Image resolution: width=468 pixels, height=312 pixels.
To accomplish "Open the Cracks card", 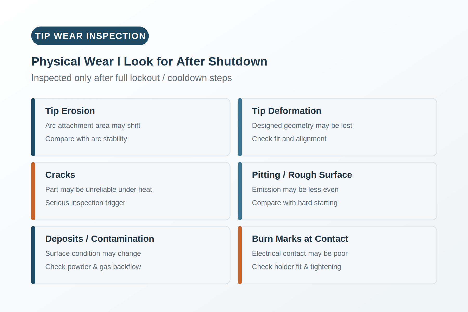I will (131, 191).
